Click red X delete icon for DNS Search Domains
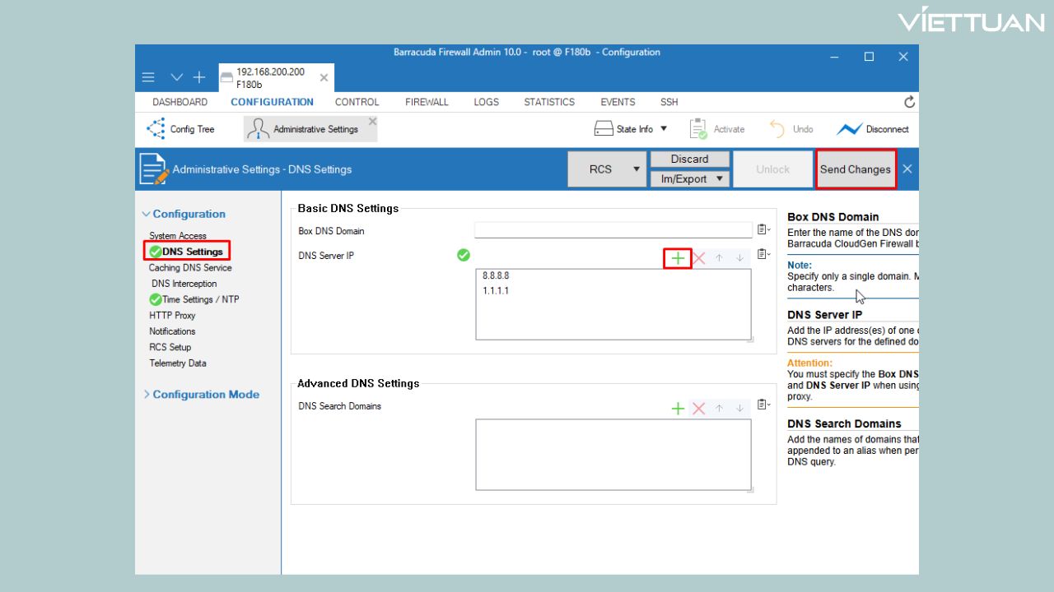1054x592 pixels. click(x=699, y=409)
